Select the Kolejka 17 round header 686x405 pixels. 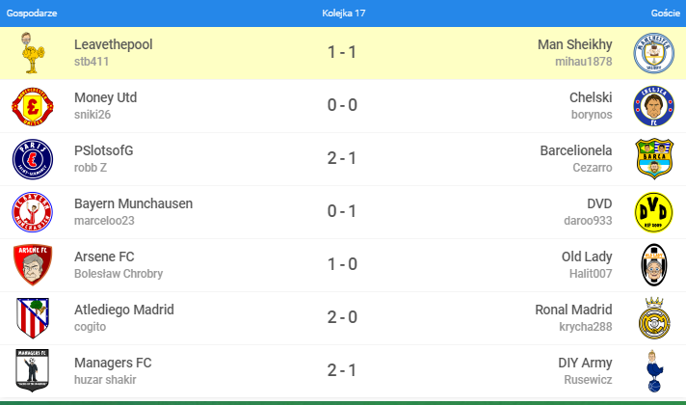coord(343,13)
